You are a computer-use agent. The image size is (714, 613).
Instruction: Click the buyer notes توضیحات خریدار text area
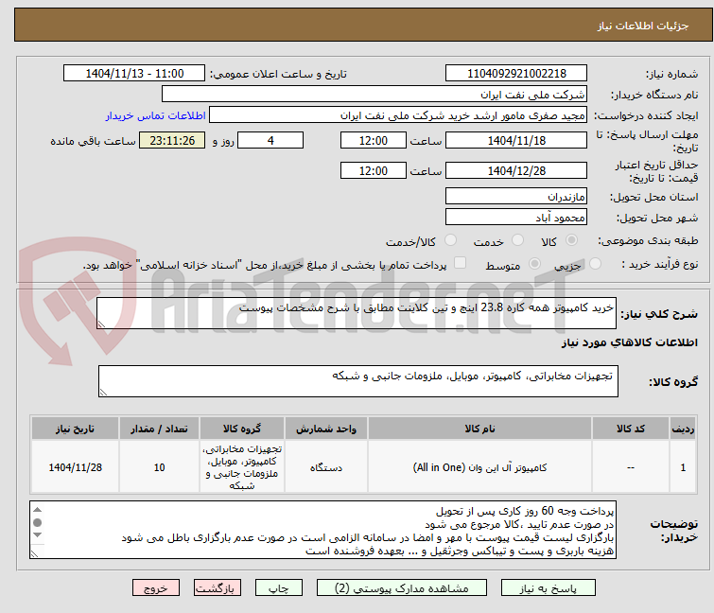[322, 530]
